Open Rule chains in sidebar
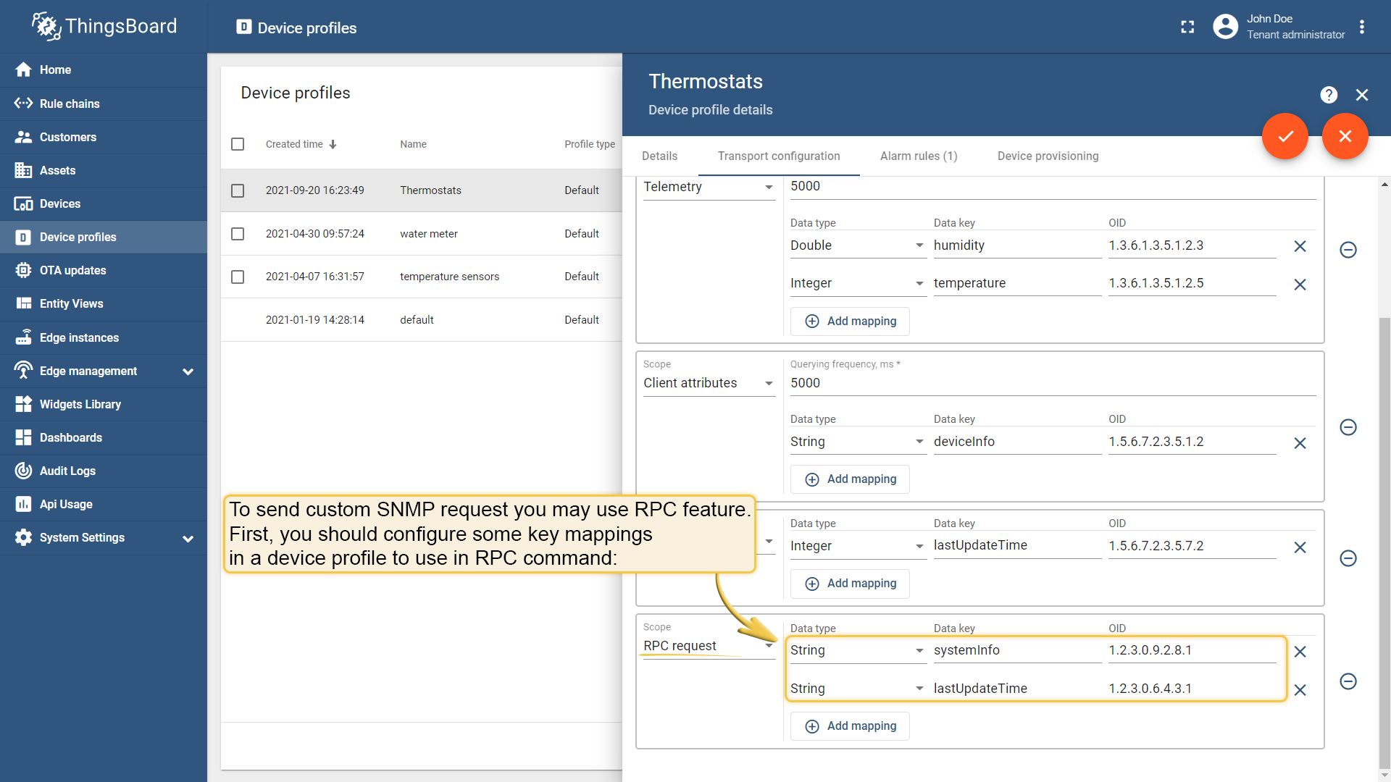Screen dimensions: 1391x782 pyautogui.click(x=70, y=104)
